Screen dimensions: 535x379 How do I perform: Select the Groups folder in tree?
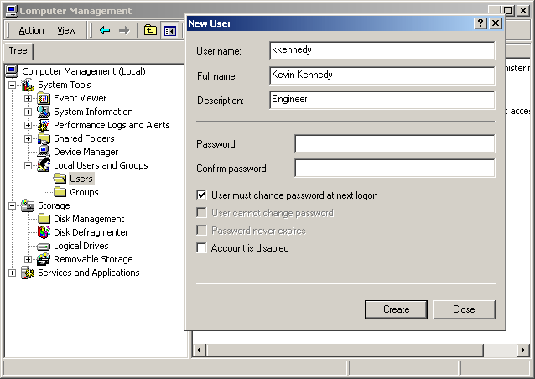[84, 192]
